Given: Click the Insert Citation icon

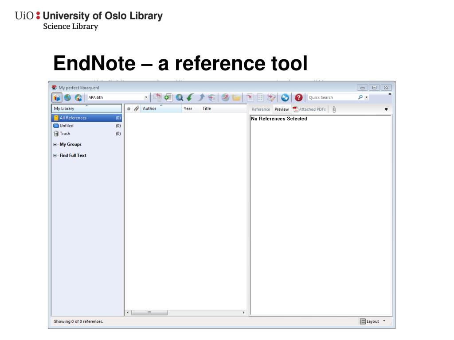Looking at the screenshot, I should [250, 97].
